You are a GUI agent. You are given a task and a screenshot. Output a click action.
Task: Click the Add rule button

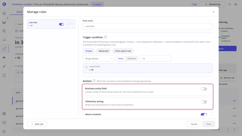tap(37, 124)
